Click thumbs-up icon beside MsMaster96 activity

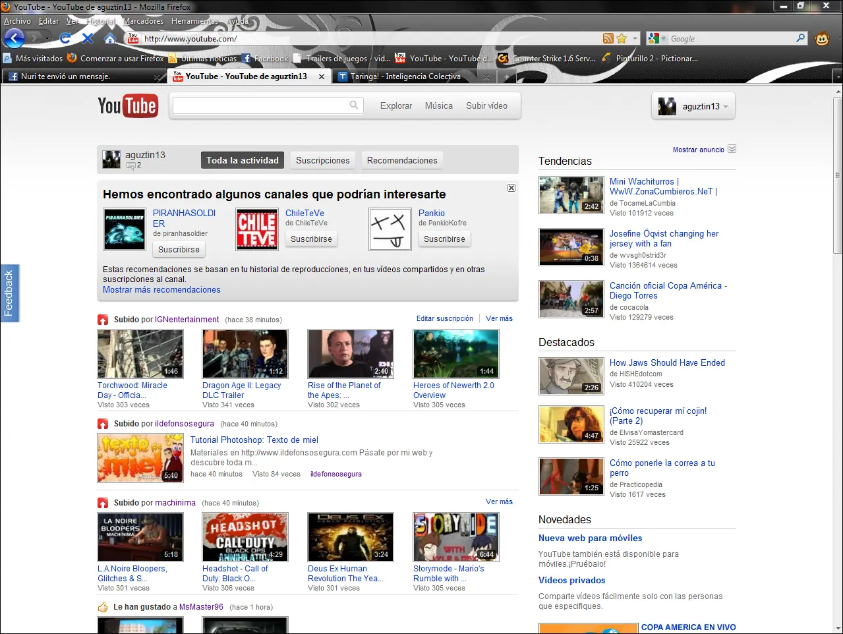103,607
